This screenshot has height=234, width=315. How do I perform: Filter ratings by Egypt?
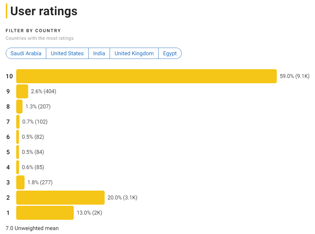click(x=170, y=53)
